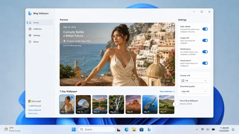Open File Explorer from the taskbar
239x134 pixels.
click(x=134, y=130)
